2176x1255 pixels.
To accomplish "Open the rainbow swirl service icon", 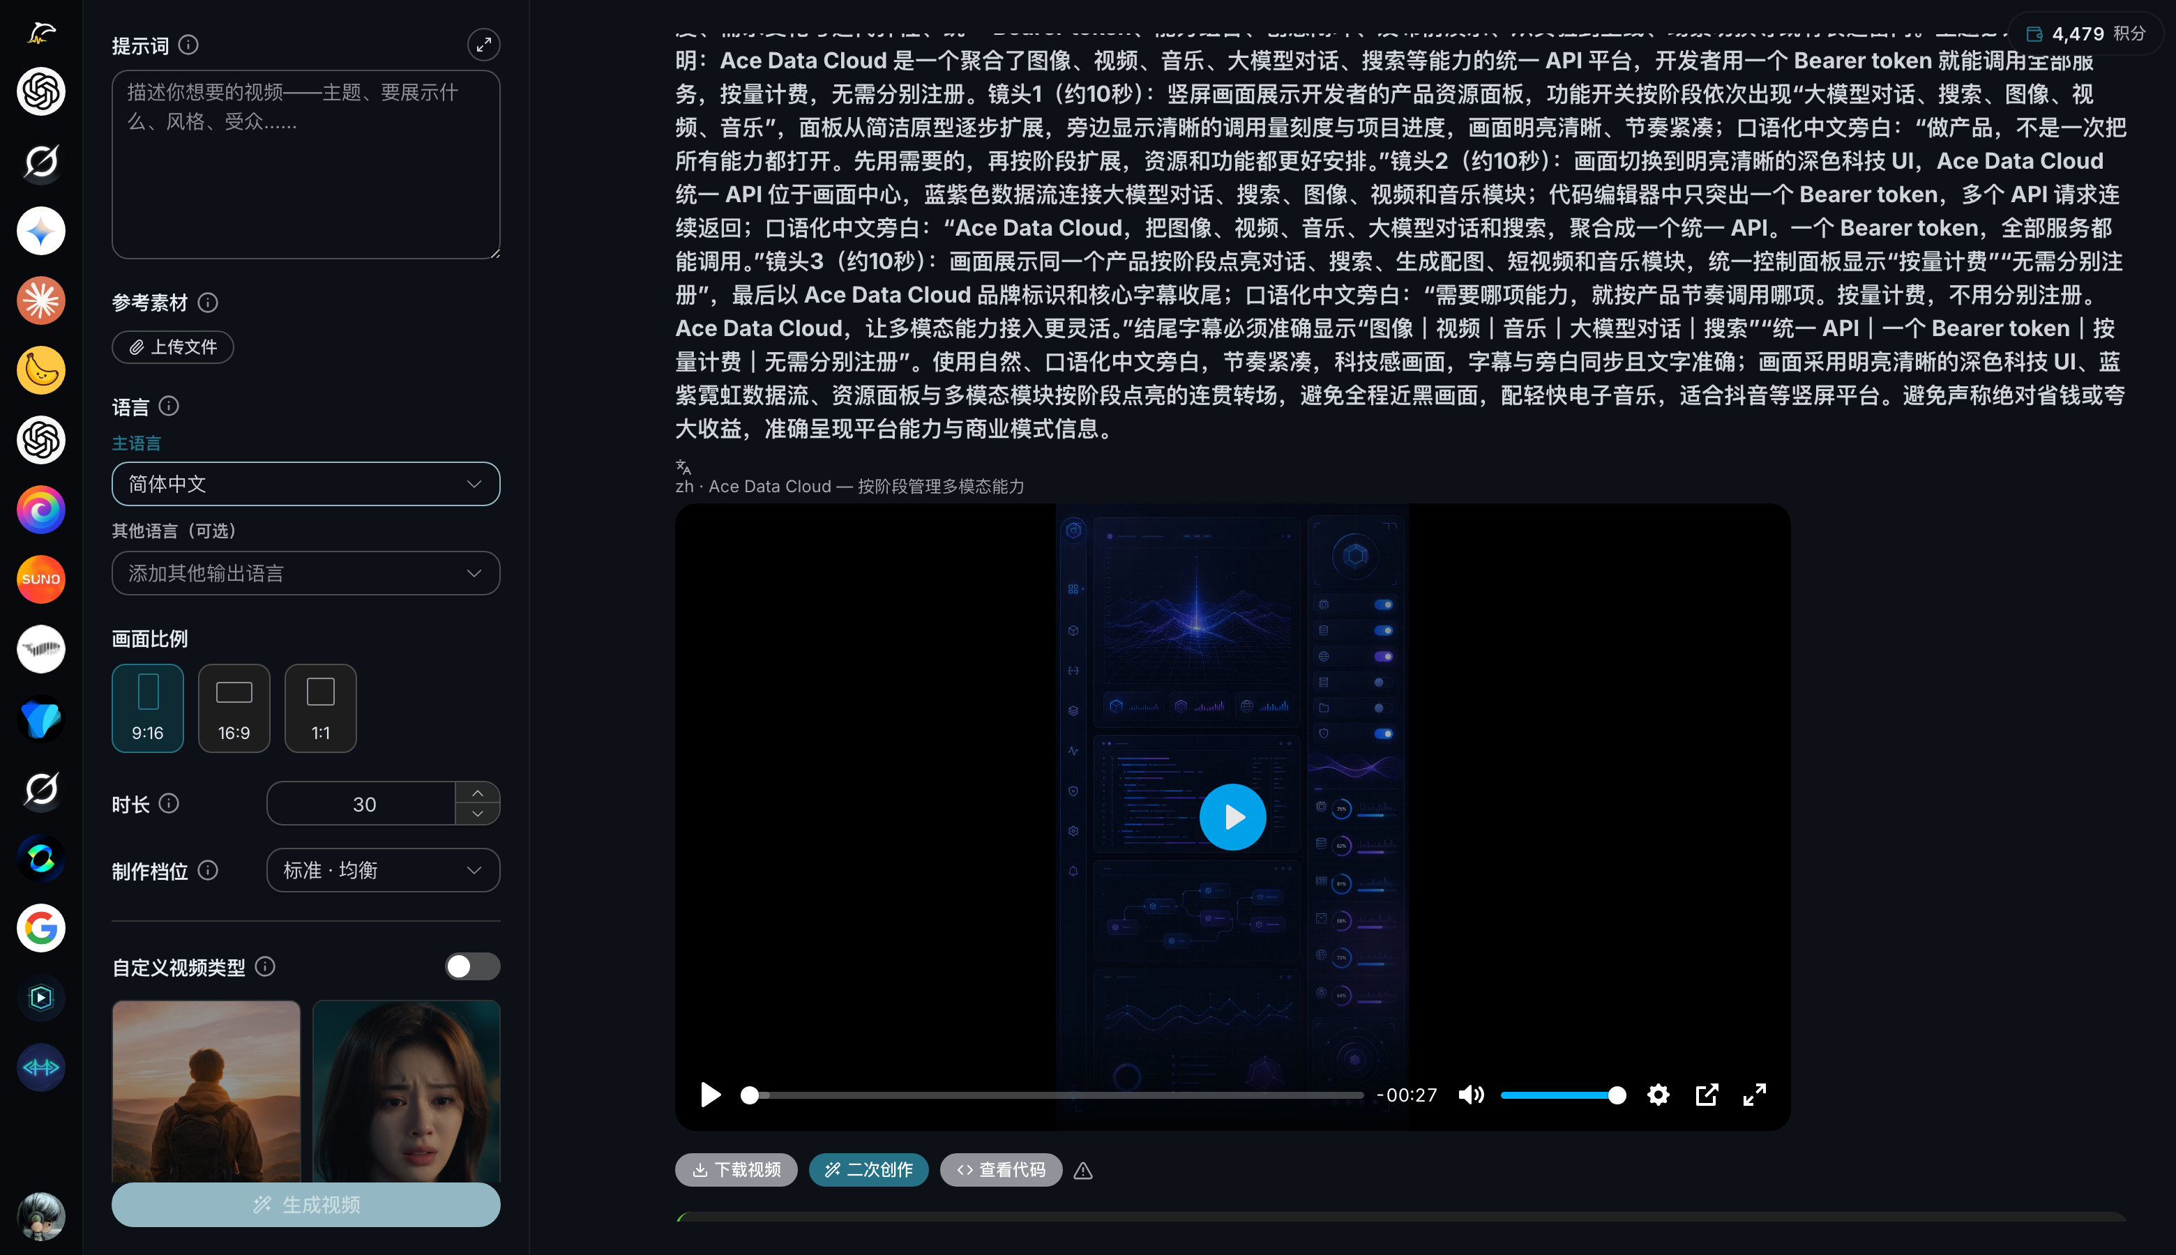I will click(x=40, y=510).
